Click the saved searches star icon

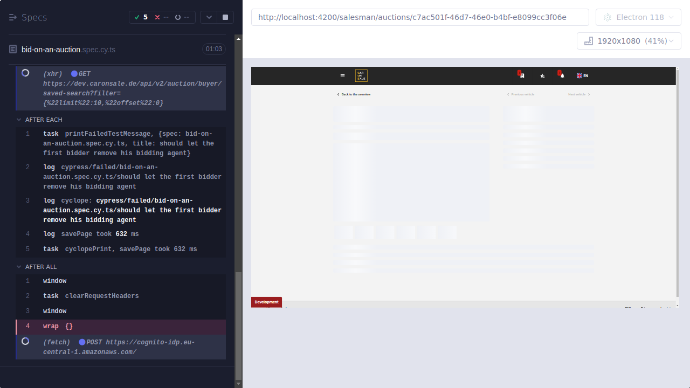point(543,76)
